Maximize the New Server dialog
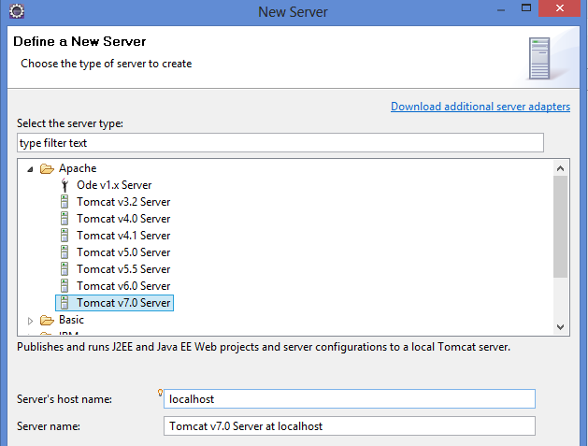 [526, 7]
